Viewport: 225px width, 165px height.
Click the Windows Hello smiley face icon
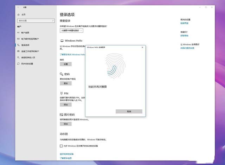(62, 41)
